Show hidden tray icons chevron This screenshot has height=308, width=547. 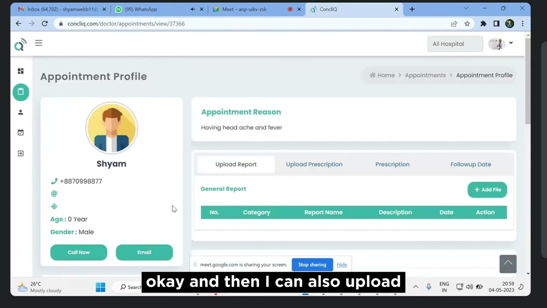415,287
